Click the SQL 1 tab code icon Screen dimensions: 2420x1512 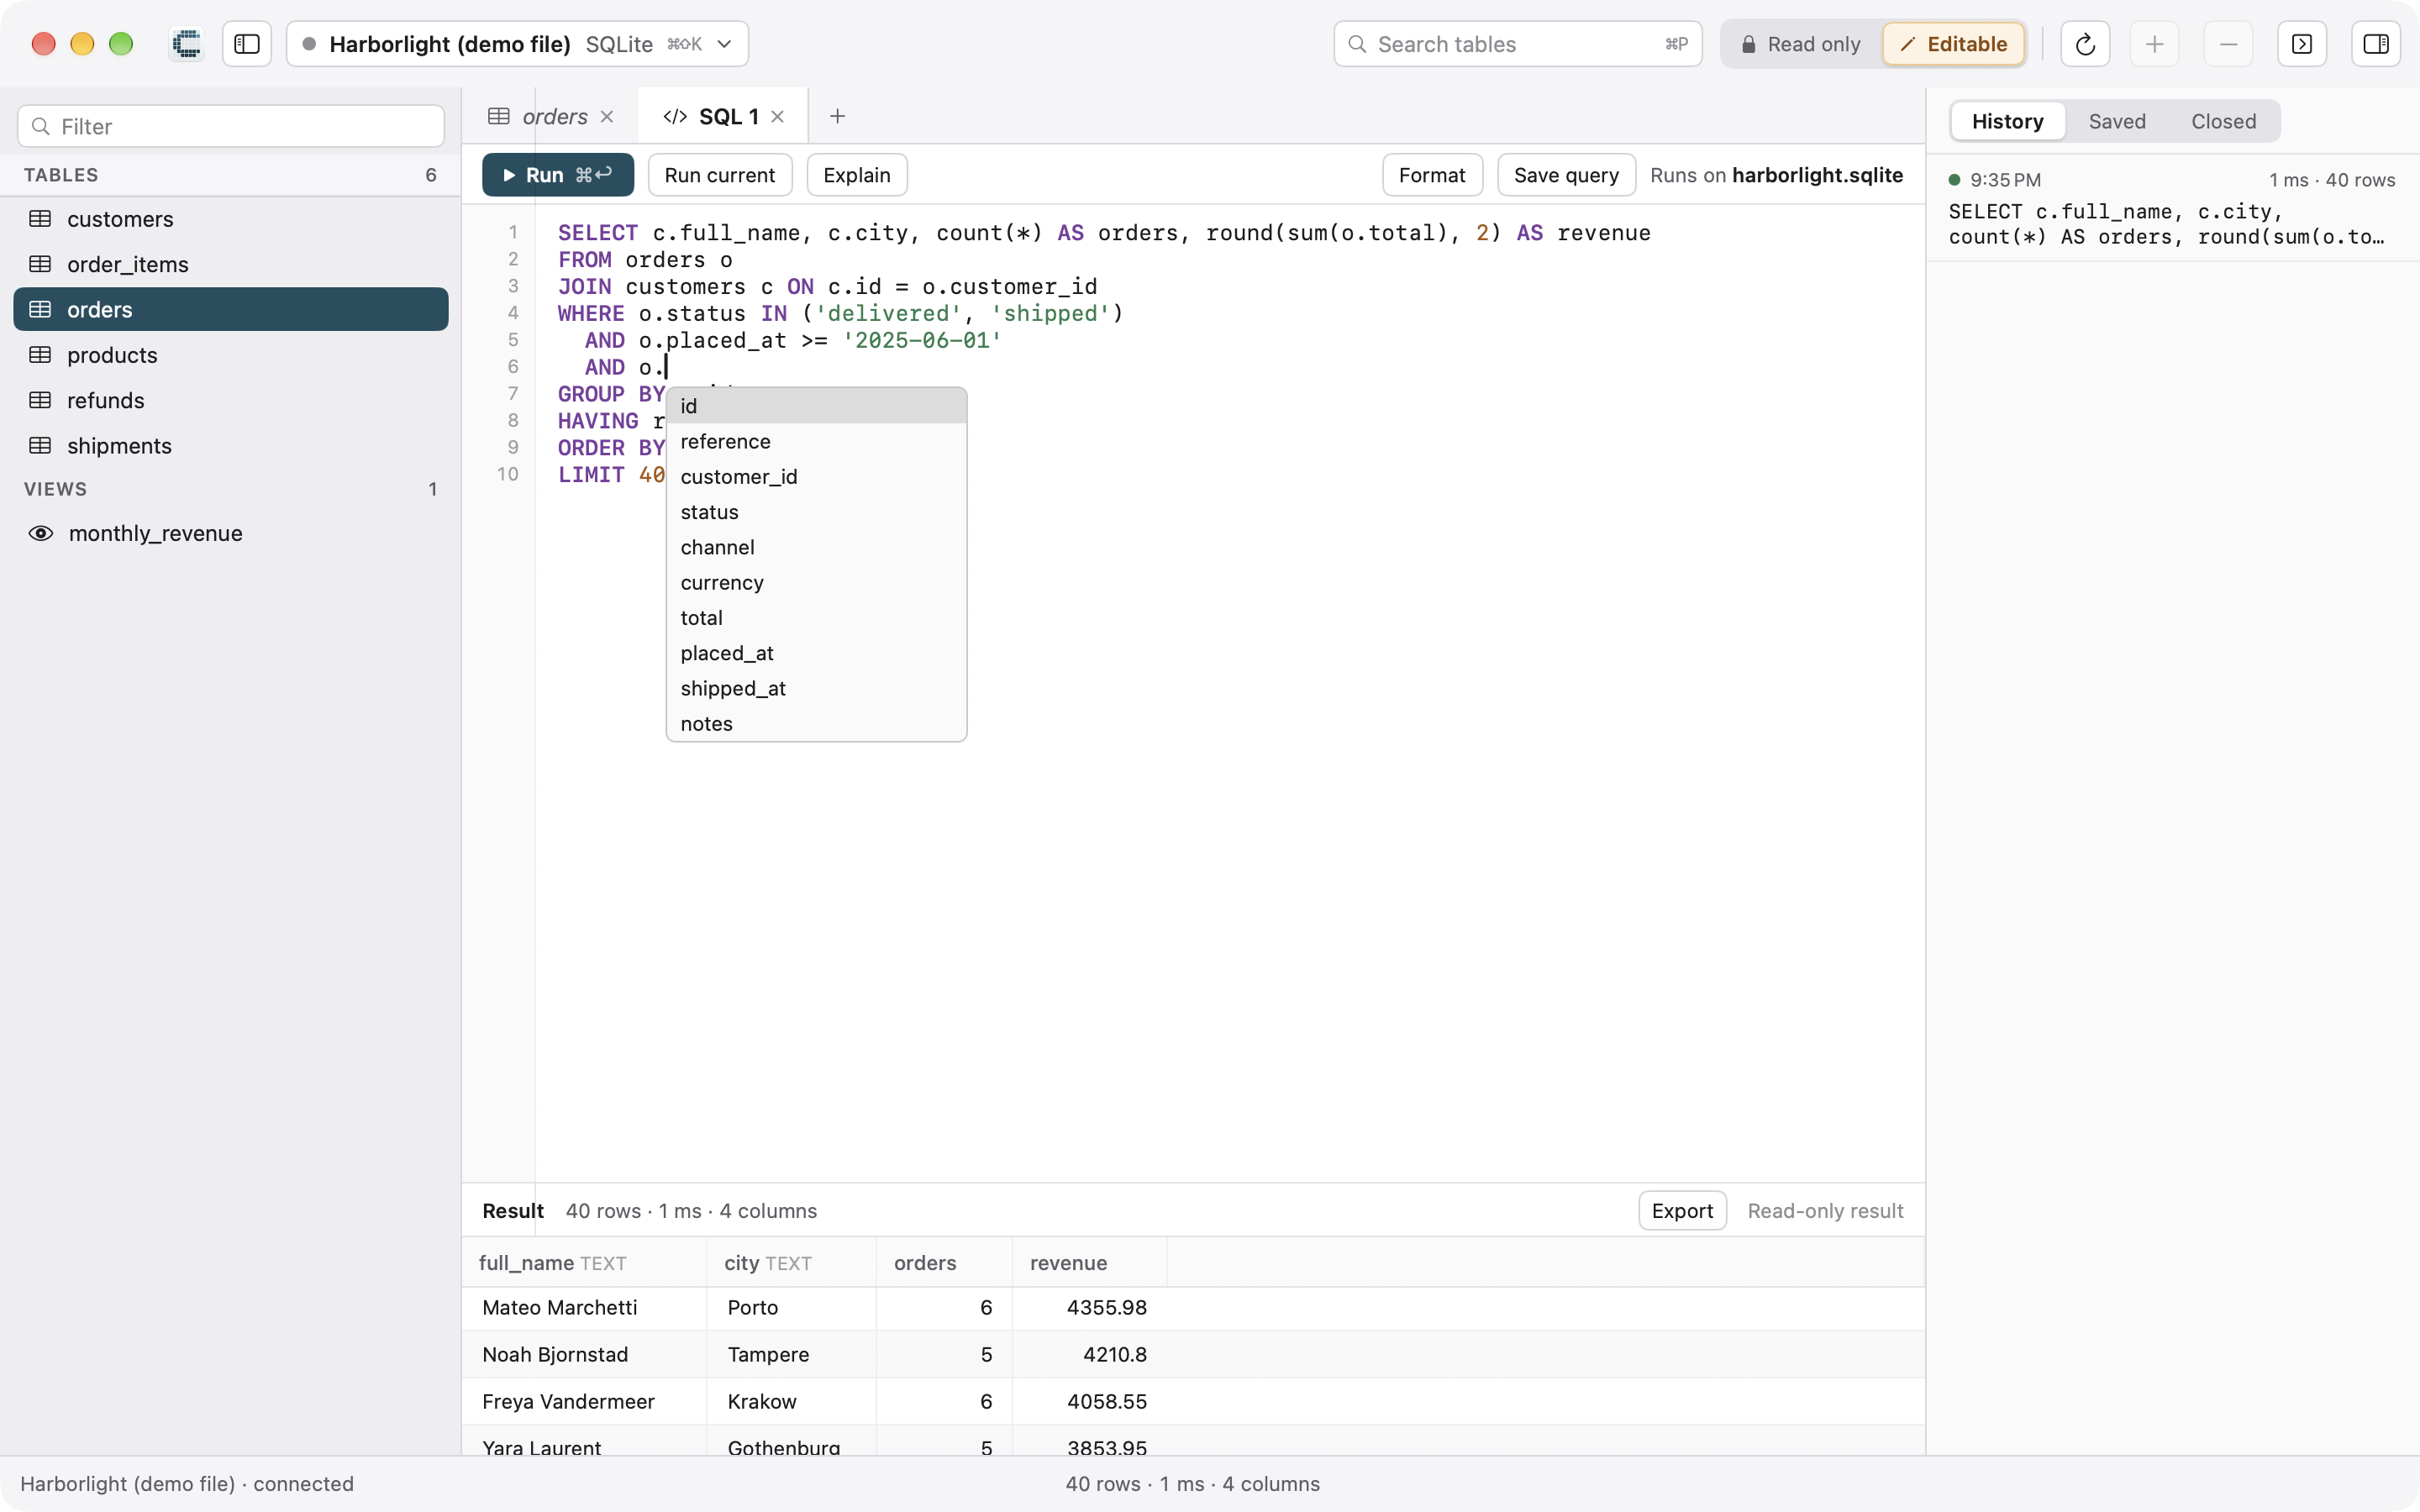675,117
